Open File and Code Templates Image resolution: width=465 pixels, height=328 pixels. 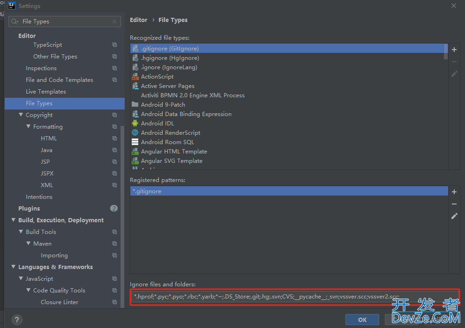pos(60,80)
